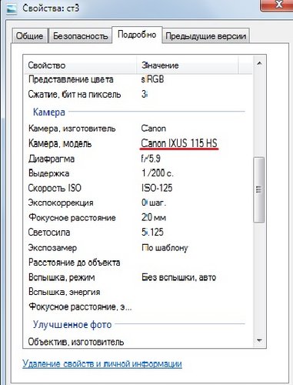Select the Объектив, изготовитель property
This screenshot has width=293, height=385.
(76, 342)
